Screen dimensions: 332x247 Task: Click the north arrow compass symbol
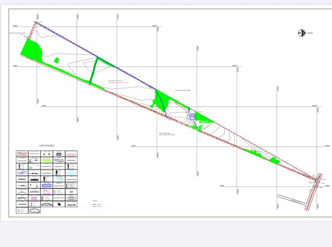click(x=302, y=33)
